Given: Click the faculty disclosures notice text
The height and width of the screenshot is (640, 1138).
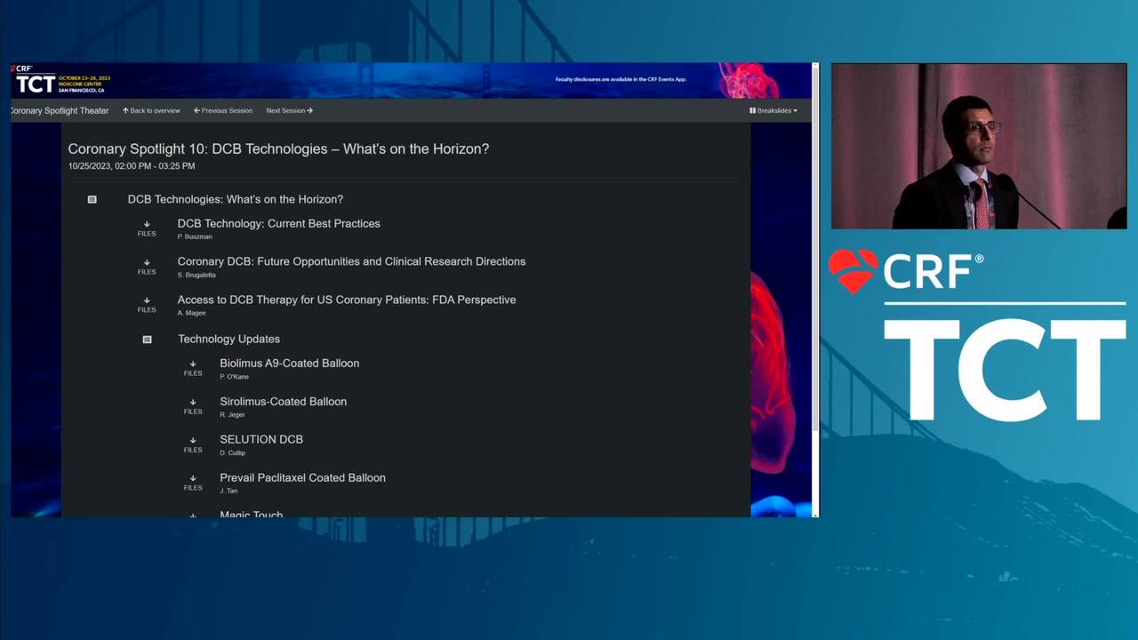Looking at the screenshot, I should (621, 79).
